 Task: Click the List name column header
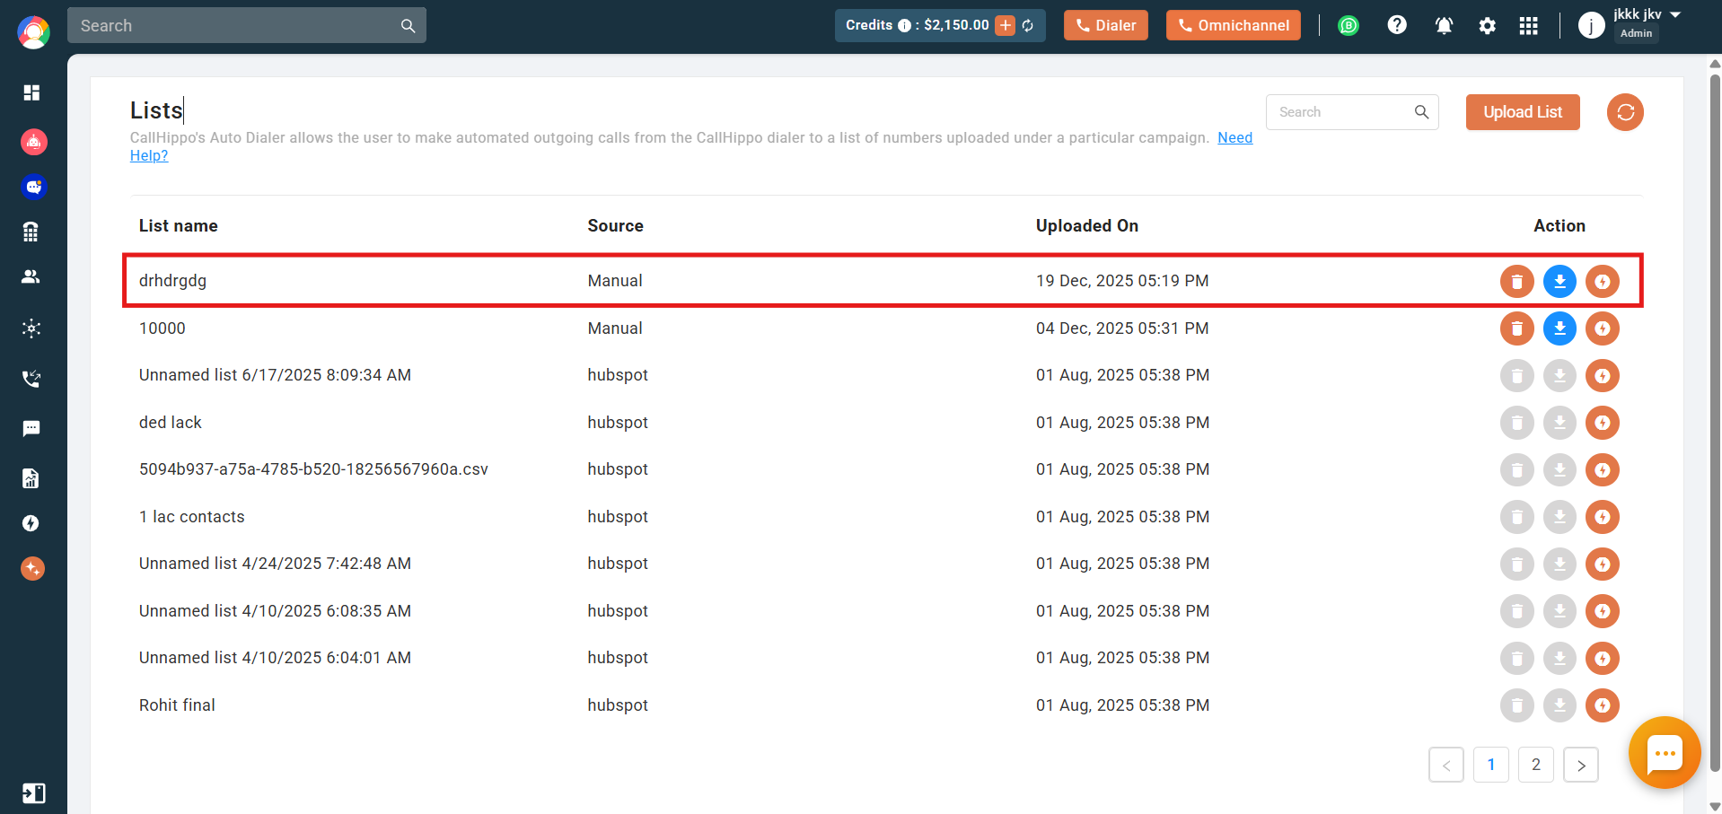(178, 226)
